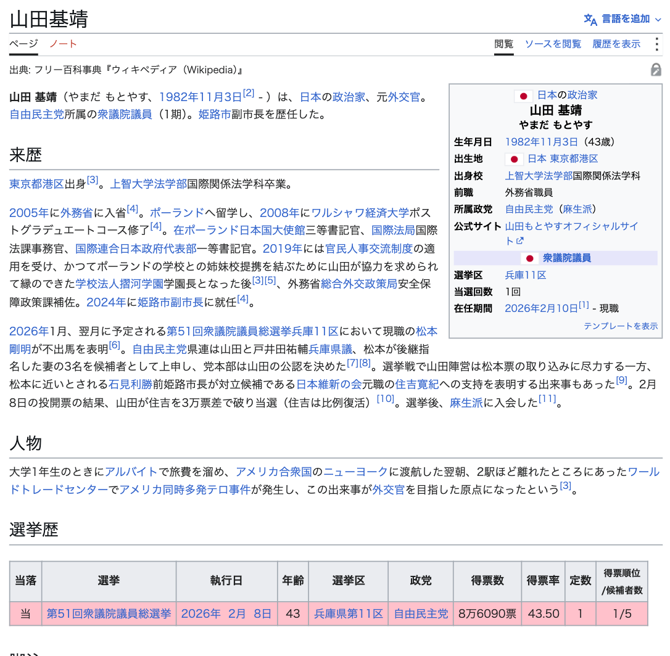Click the Japan flag beside 東京都港区 in infobox

tap(514, 159)
